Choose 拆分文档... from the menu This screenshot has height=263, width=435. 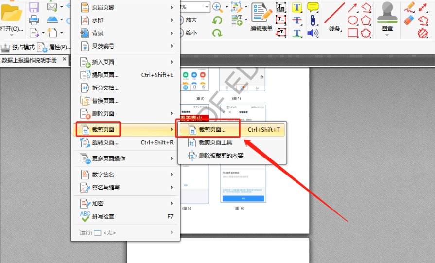coord(125,88)
